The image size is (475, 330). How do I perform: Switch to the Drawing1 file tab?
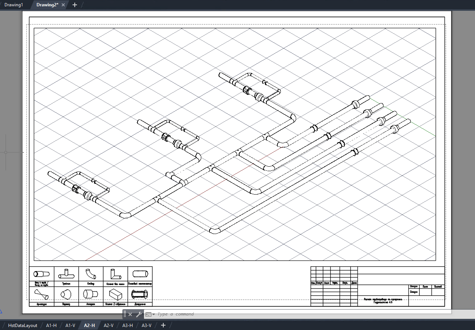click(14, 5)
